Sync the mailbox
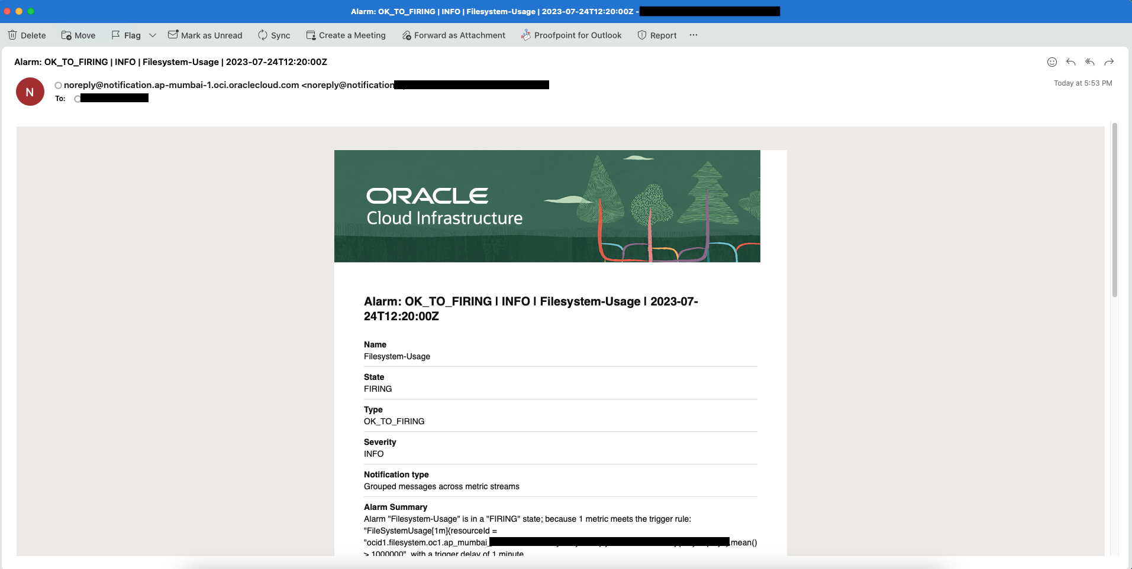 [x=273, y=35]
